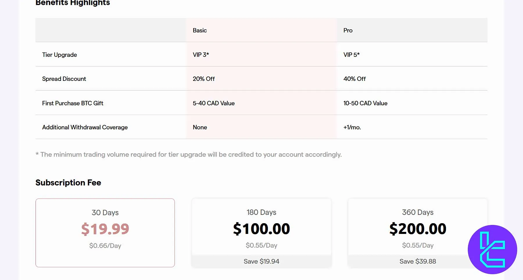Click the Subscription Fee heading
The width and height of the screenshot is (523, 280).
pos(68,183)
